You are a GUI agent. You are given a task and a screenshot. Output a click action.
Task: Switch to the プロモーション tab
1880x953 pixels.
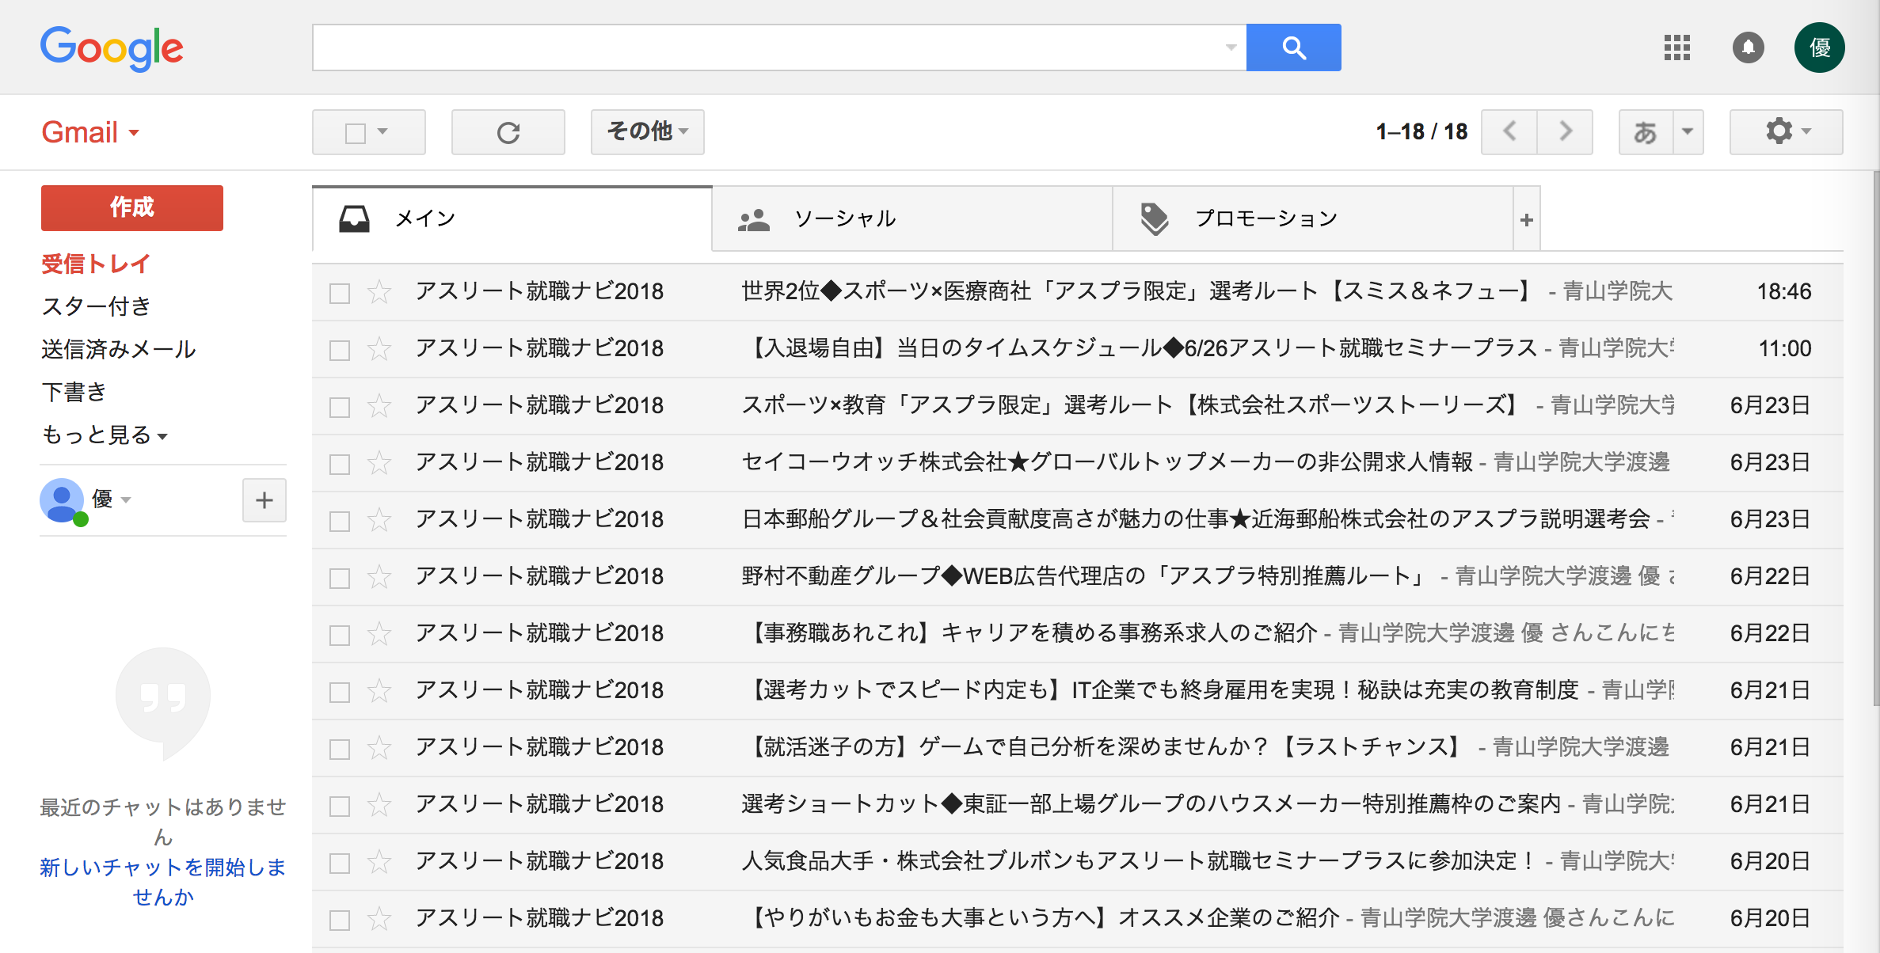1313,219
